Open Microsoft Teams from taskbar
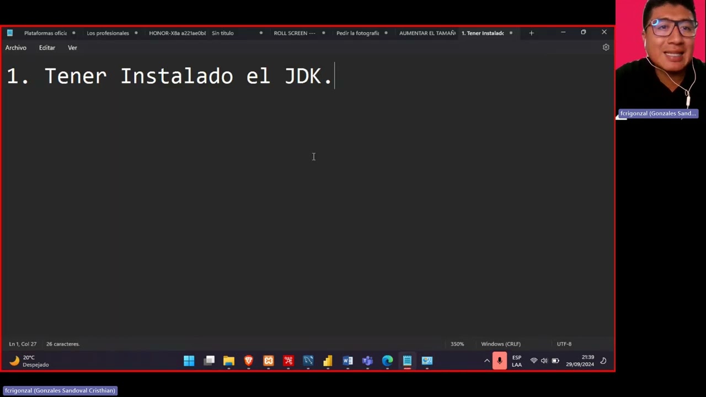 (368, 361)
